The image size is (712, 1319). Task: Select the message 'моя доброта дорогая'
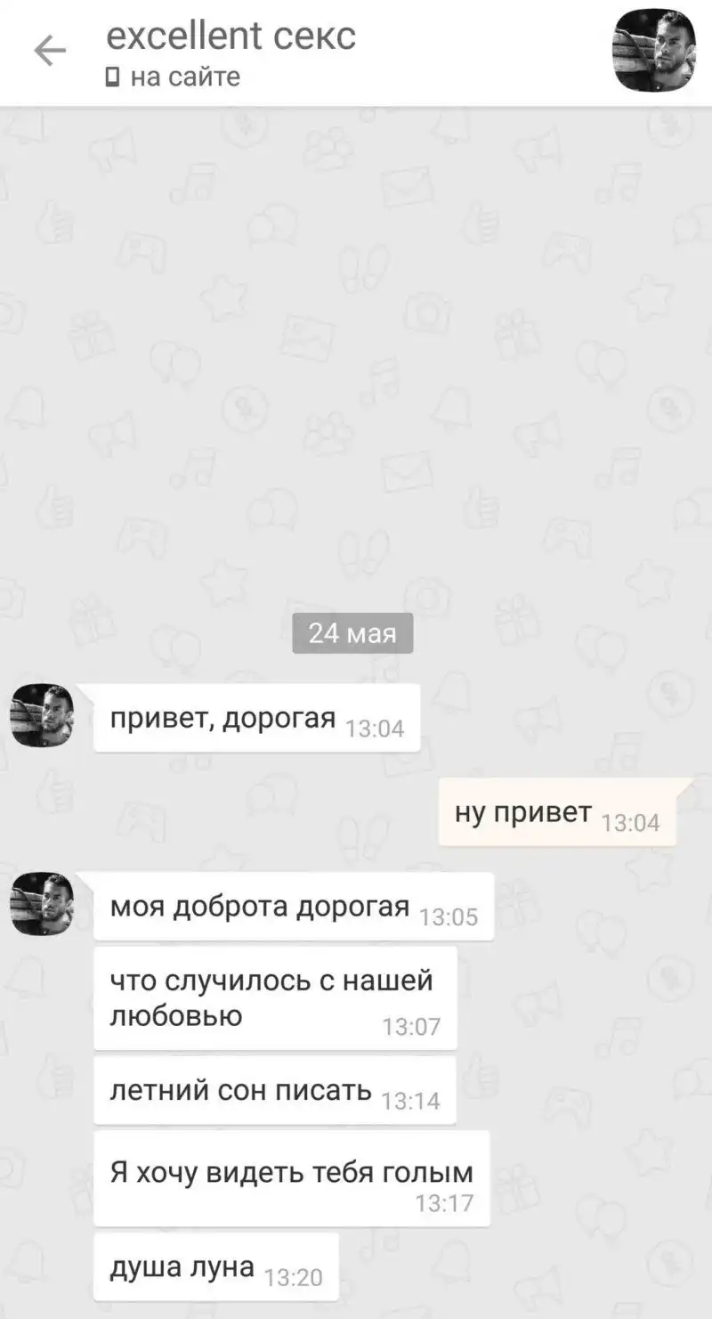pyautogui.click(x=294, y=906)
